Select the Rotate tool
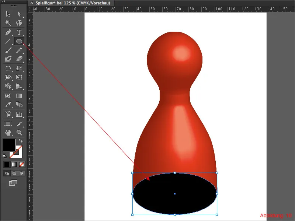Image resolution: width=295 pixels, height=221 pixels. click(x=8, y=69)
